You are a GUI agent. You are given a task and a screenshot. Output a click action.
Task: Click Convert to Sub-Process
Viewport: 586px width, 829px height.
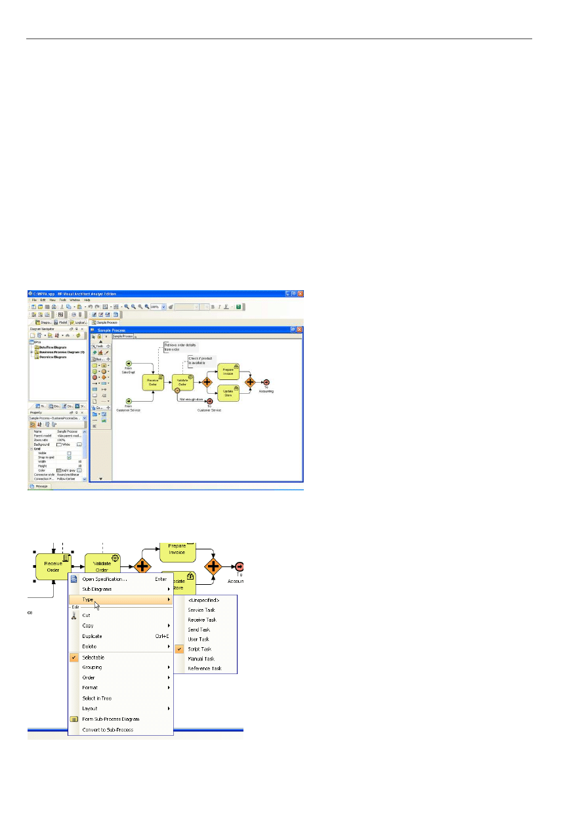108,730
